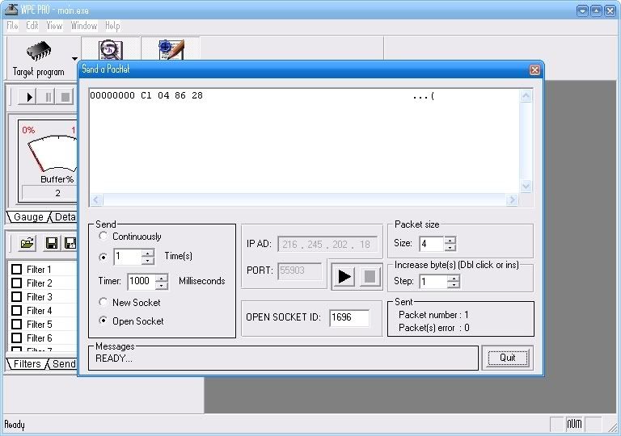The width and height of the screenshot is (621, 436).
Task: Increase the Timer value spinner
Action: point(162,278)
